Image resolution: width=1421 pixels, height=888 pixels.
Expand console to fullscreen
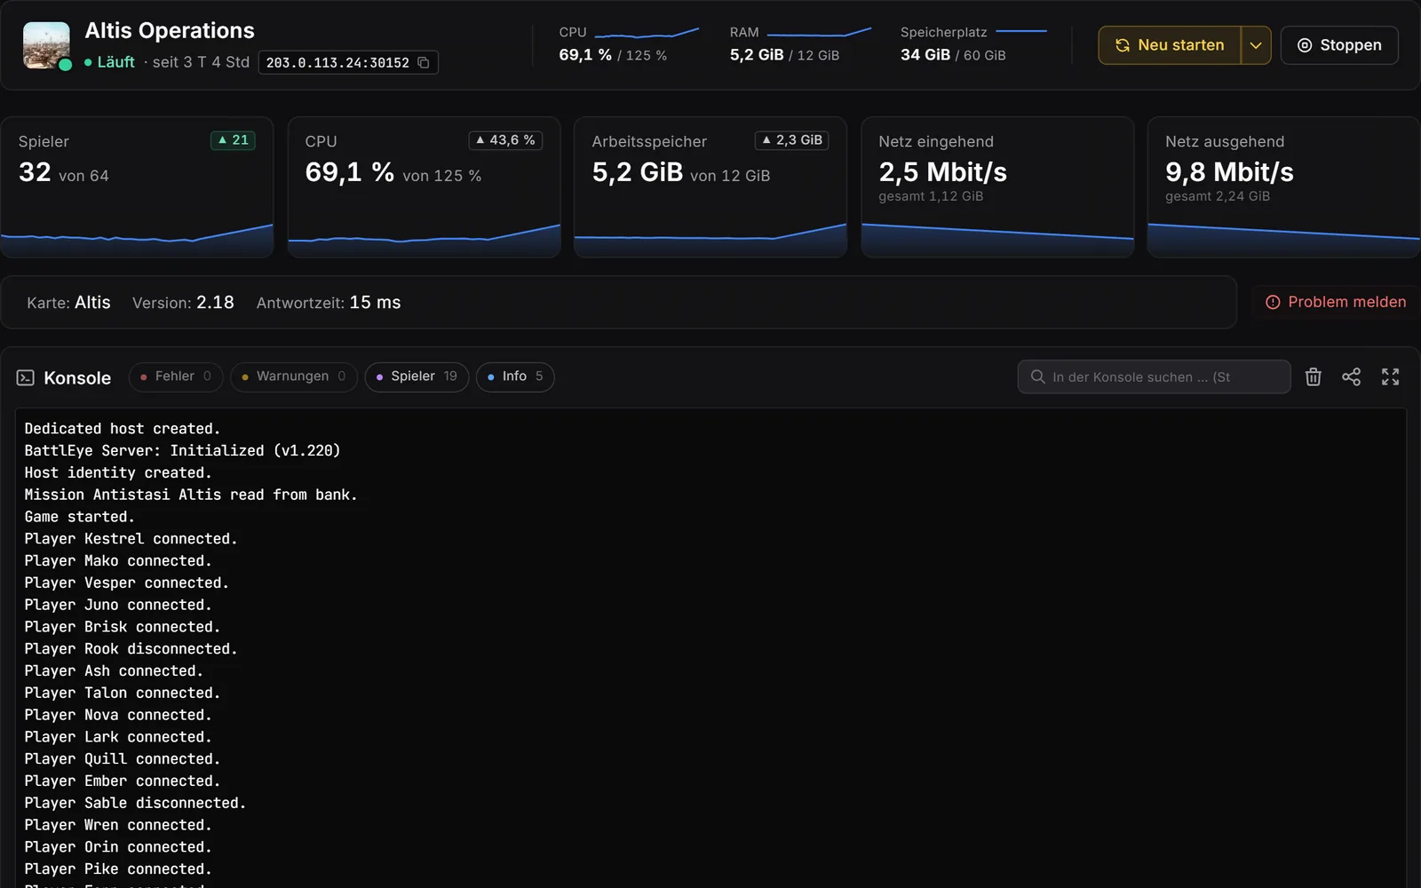click(1390, 377)
